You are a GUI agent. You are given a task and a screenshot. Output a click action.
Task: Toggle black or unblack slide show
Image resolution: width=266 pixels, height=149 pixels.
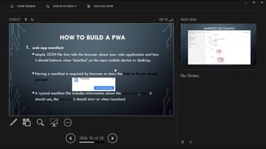pyautogui.click(x=54, y=123)
